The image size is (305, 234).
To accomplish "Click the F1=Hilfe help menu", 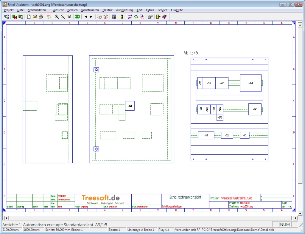I will click(177, 10).
